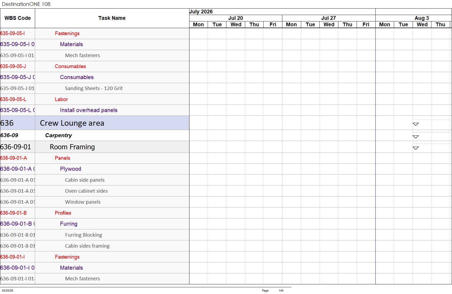Select the Room Framing task name
This screenshot has width=452, height=294.
72,147
